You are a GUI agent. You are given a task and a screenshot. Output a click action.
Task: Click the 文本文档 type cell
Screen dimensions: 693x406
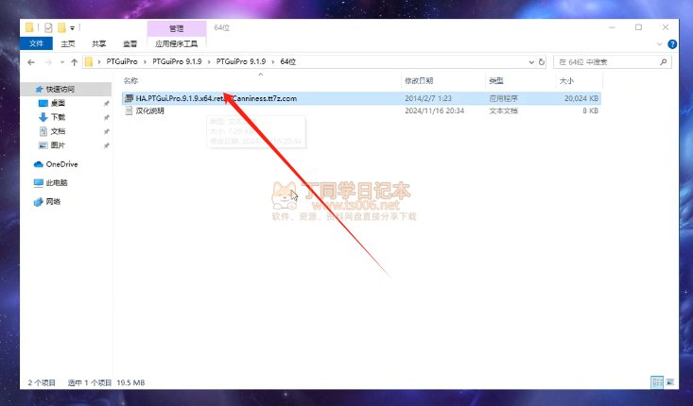[x=503, y=110]
